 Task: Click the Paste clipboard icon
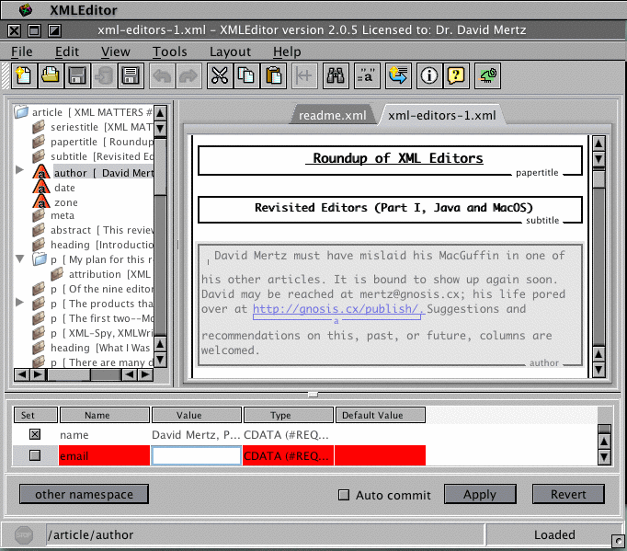point(274,75)
